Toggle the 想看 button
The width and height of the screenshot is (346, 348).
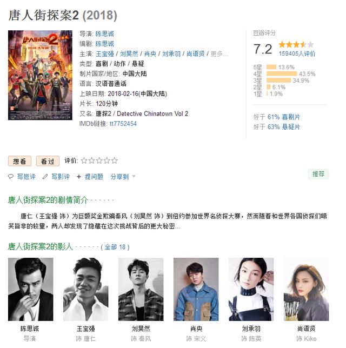pos(19,161)
